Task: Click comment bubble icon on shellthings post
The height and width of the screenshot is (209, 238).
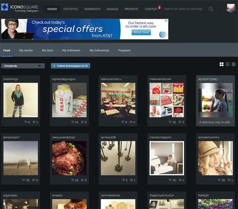Action: click(x=34, y=122)
